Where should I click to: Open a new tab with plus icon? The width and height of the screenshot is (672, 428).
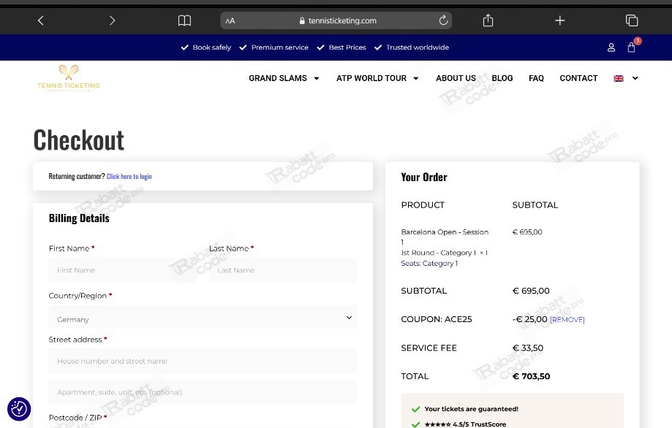click(559, 20)
